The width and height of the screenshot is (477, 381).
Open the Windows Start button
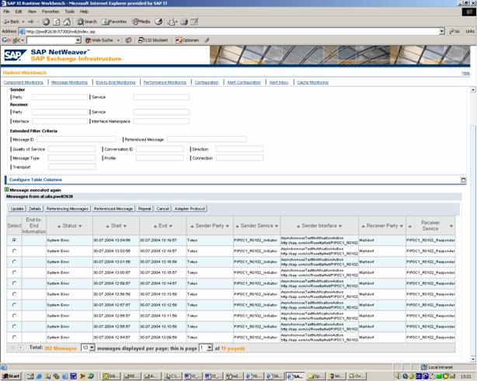pyautogui.click(x=11, y=376)
